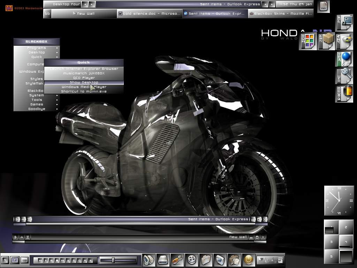Image resolution: width=357 pixels, height=268 pixels.
Task: Click the bb button on the taskbar
Action: point(47,14)
